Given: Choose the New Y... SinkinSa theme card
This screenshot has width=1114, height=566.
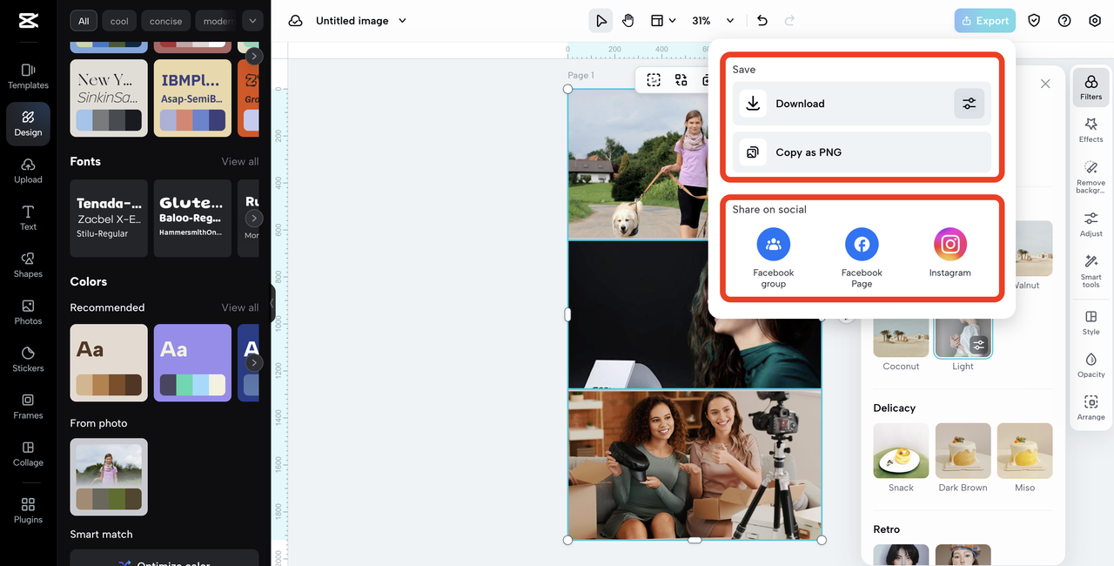Looking at the screenshot, I should click(109, 98).
